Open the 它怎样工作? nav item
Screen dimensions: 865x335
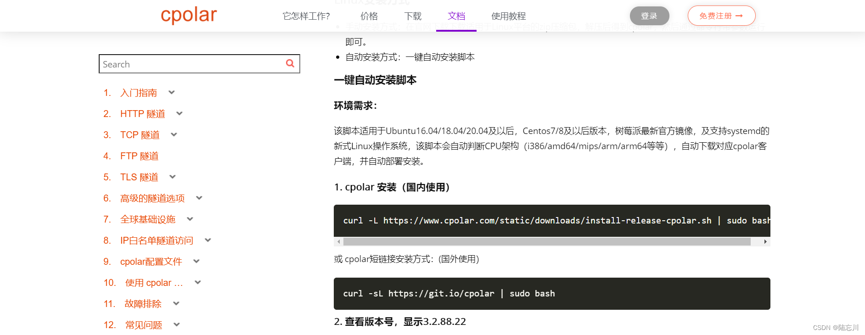[x=306, y=16]
